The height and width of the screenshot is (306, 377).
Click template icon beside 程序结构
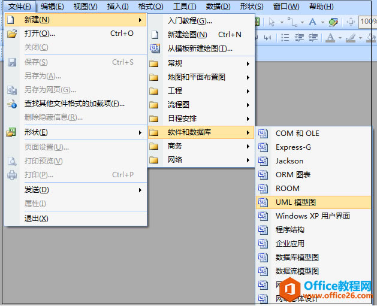pos(263,230)
